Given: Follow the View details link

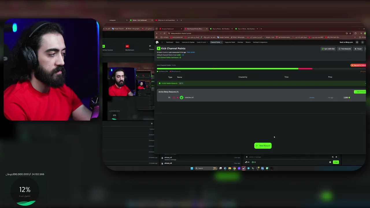Looking at the screenshot, I should point(191,52).
